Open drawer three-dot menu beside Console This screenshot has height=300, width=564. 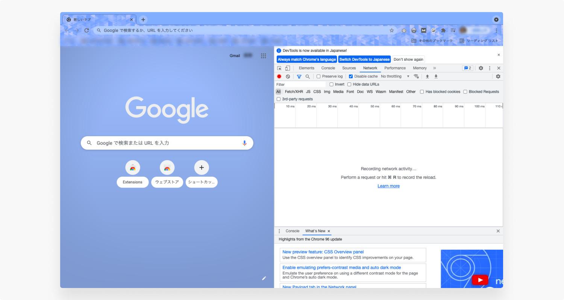279,231
